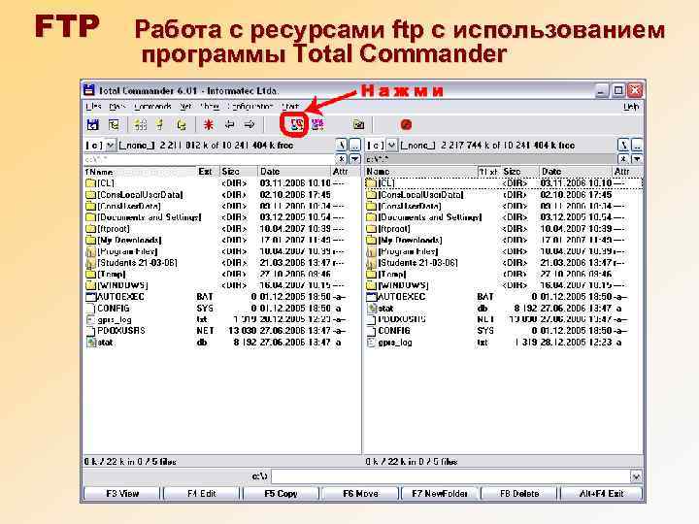Click the tree view toolbar icon
699x524 pixels.
pos(182,125)
